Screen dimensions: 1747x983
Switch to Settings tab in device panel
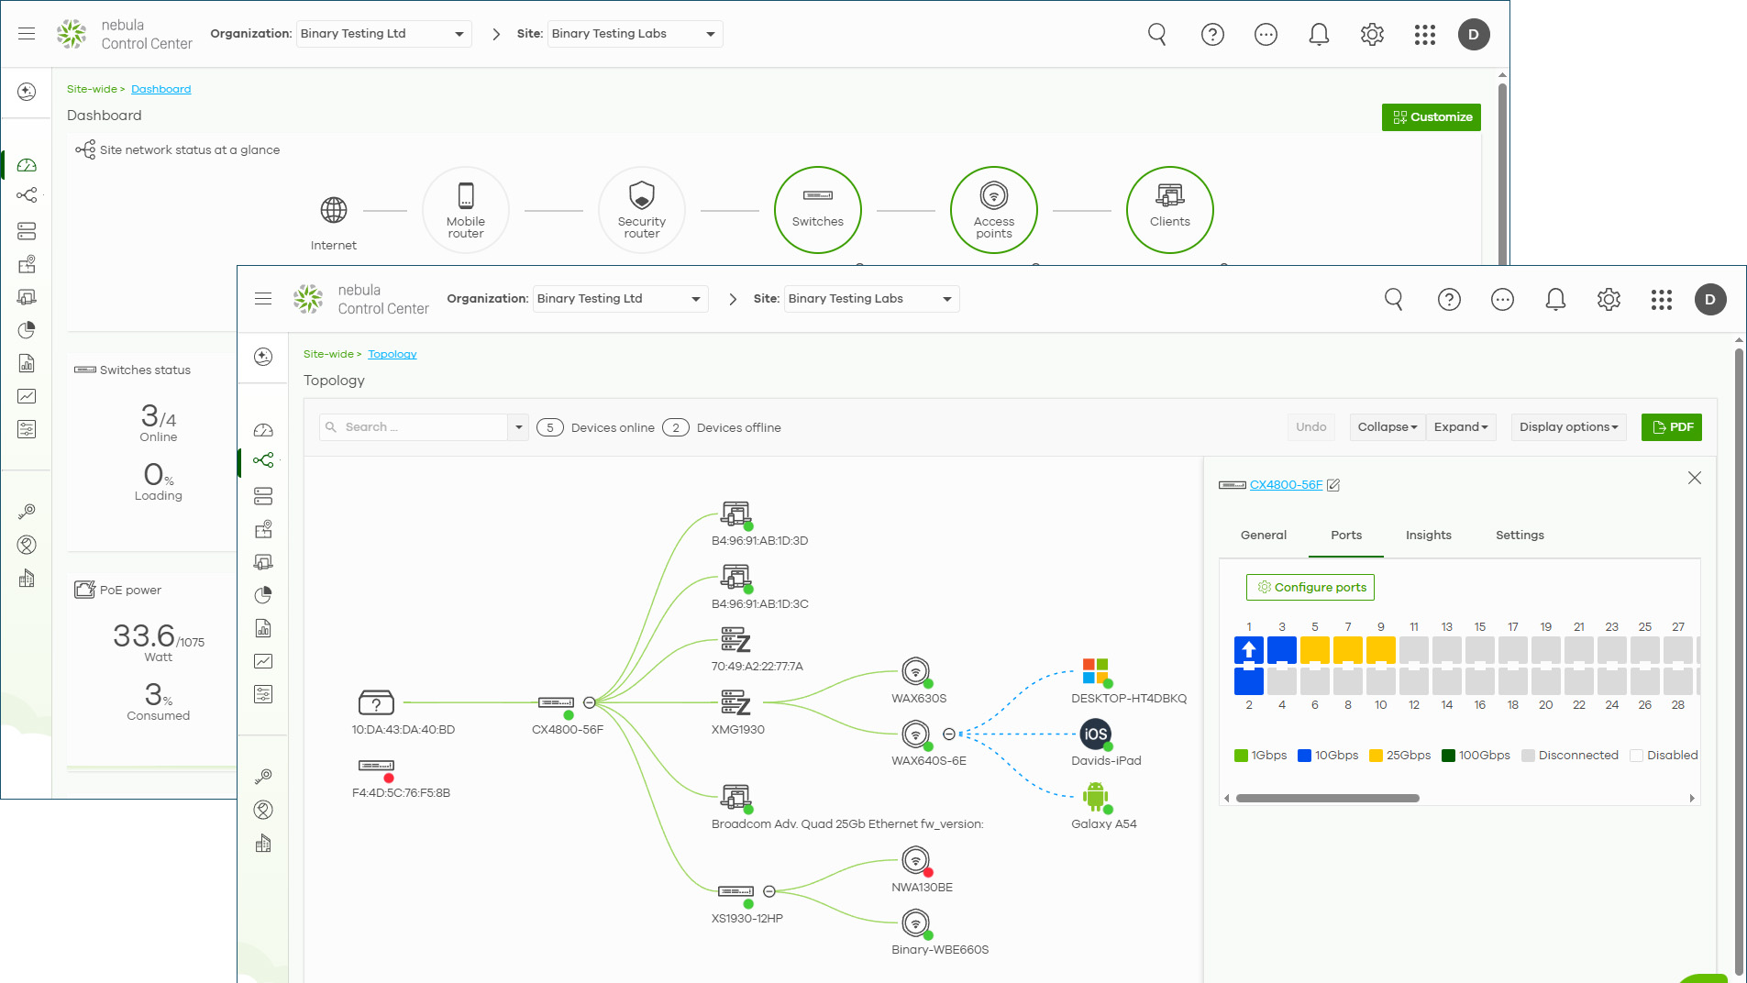pos(1520,536)
